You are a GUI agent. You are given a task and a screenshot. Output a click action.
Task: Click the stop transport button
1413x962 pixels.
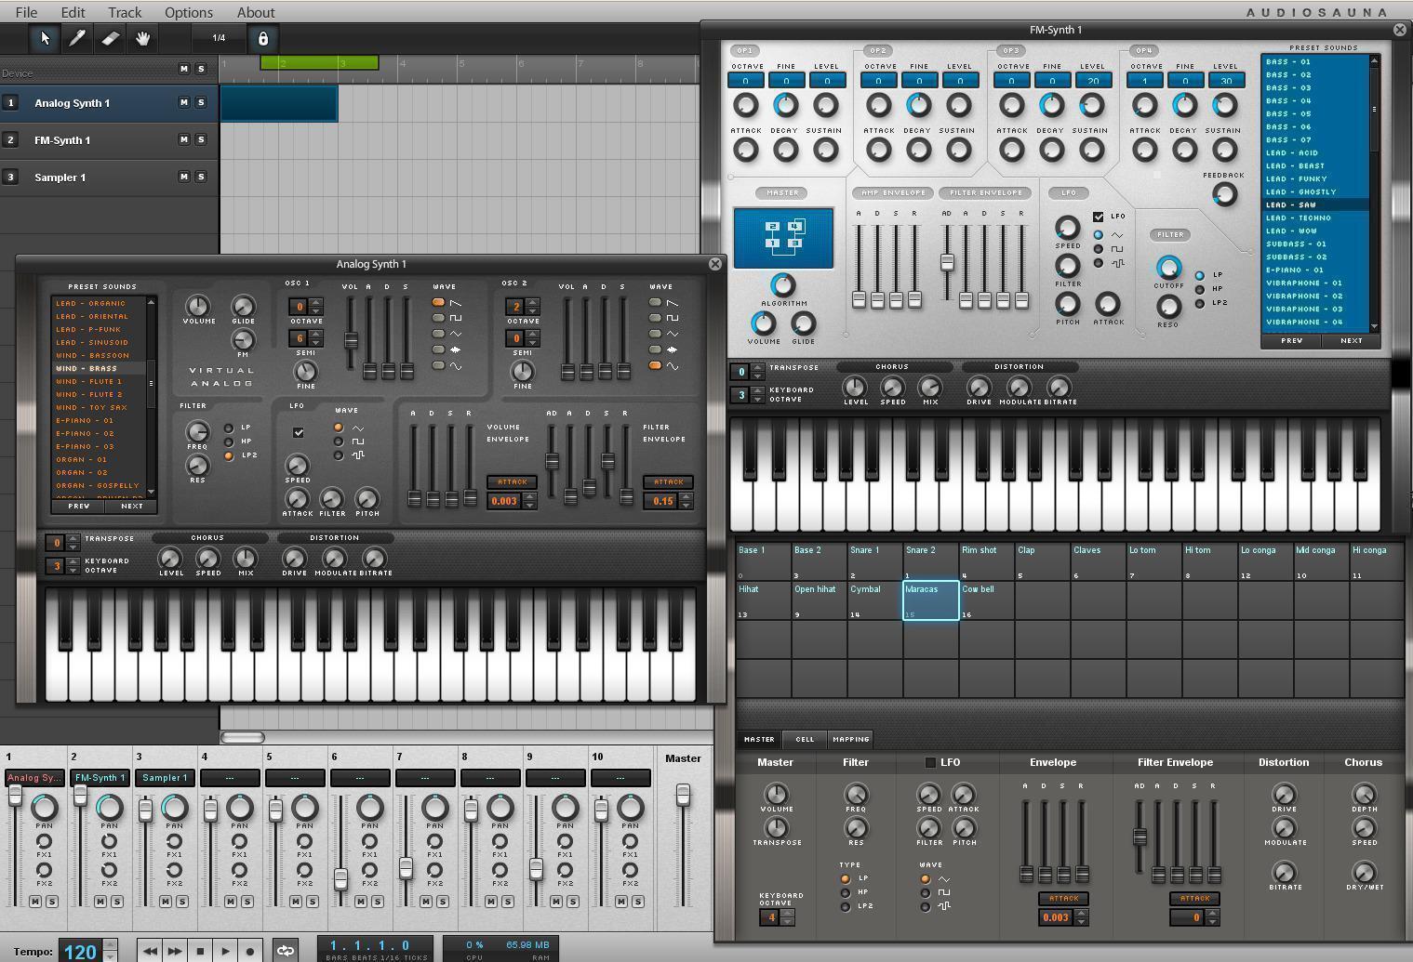[200, 951]
